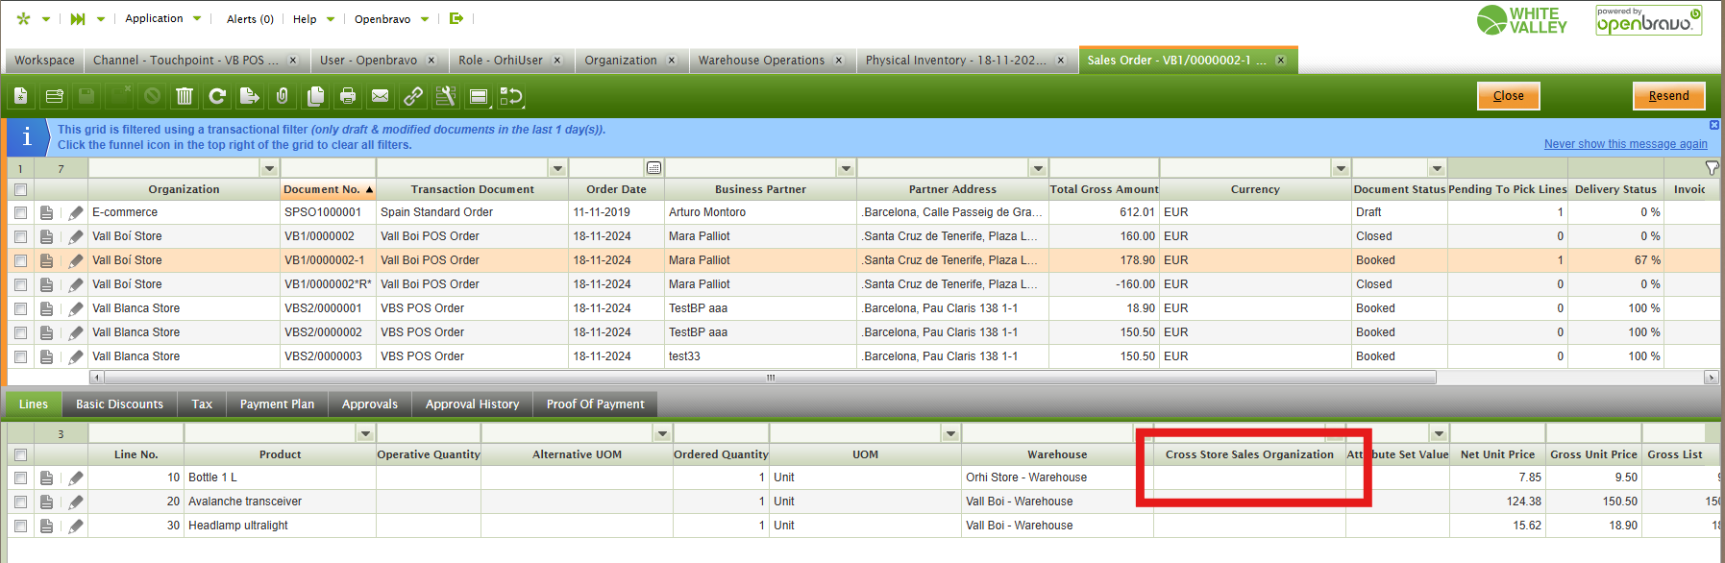Screen dimensions: 1725x563
Task: Close the Physical Inventory tab
Action: pos(1061,61)
